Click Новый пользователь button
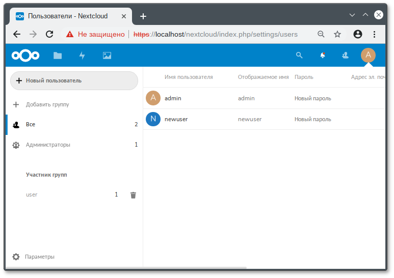Viewport: 394px width, 278px height. 74,80
